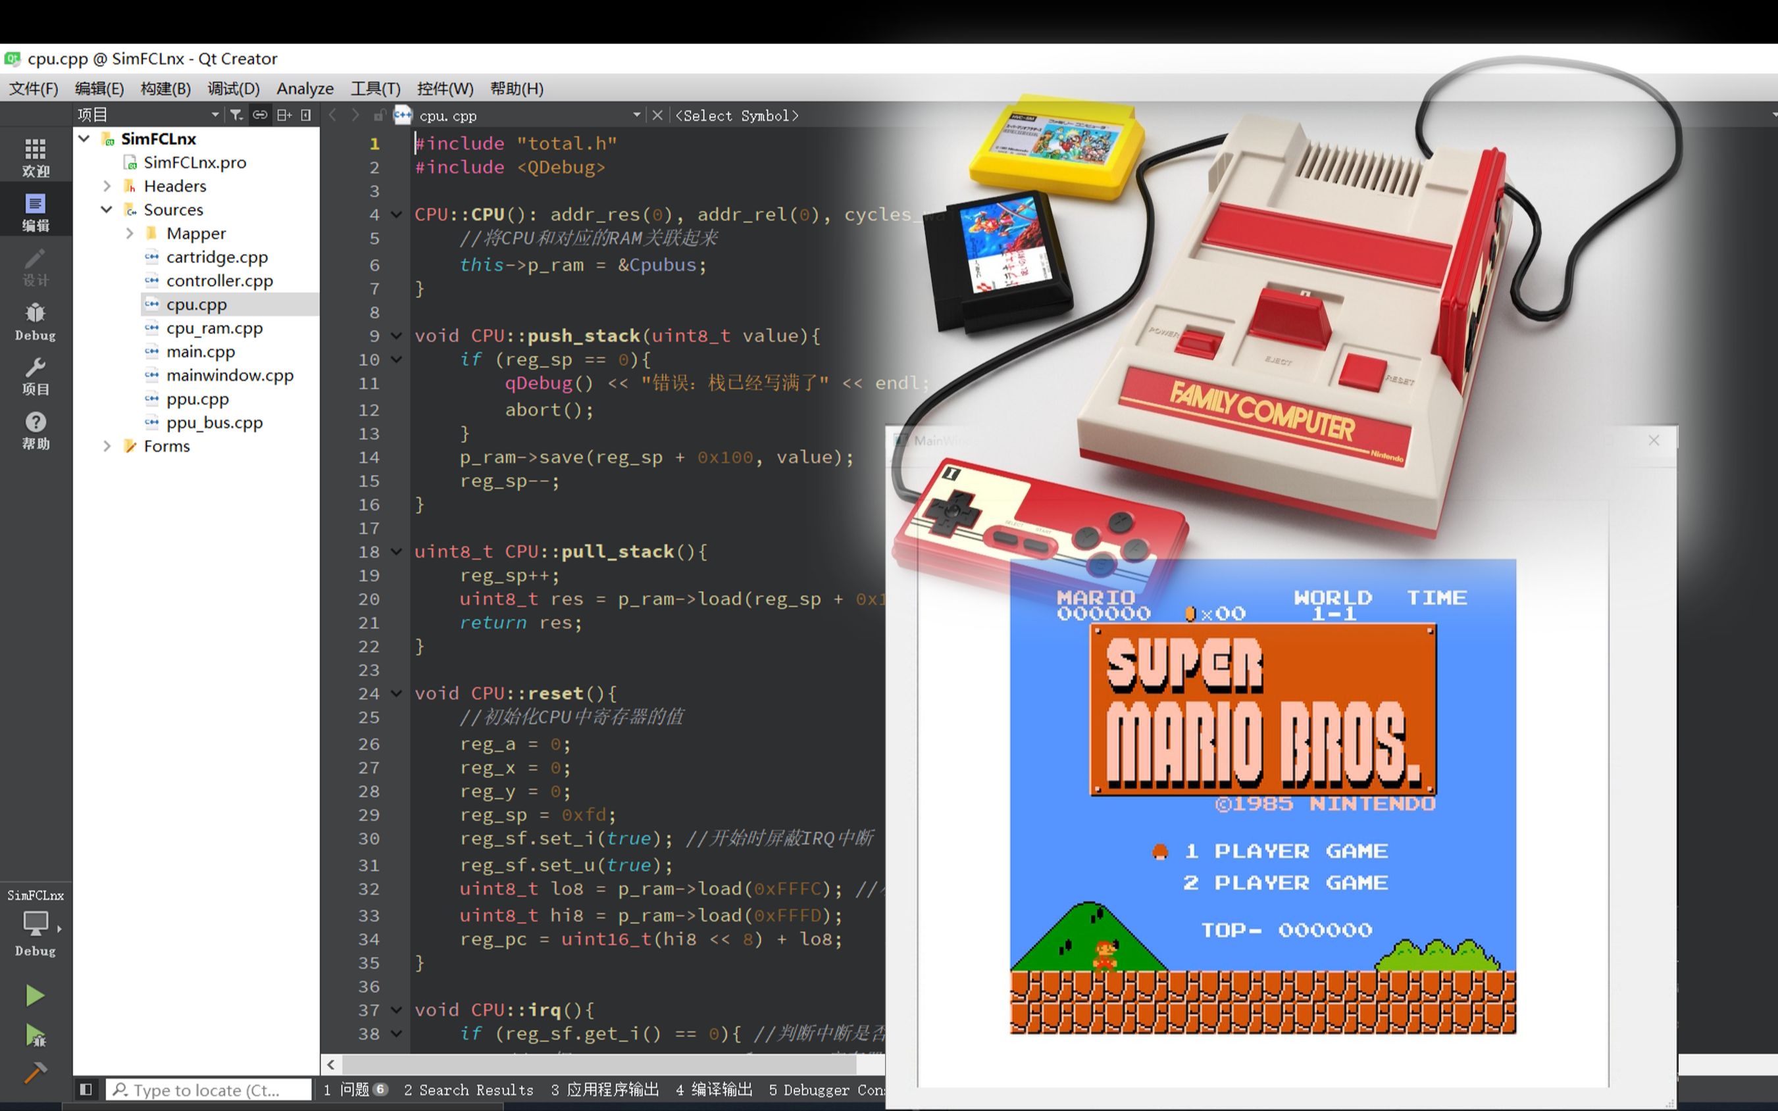The height and width of the screenshot is (1111, 1778).
Task: Click the file lock writable icon
Action: pos(379,114)
